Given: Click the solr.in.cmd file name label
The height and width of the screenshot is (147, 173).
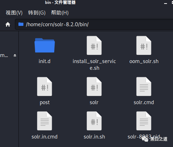Looking at the screenshot, I should pyautogui.click(x=45, y=137).
